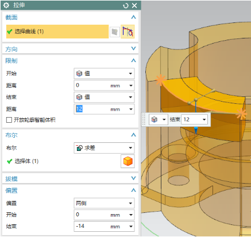Click the grip handle of the floating 结束 toolbar
The height and width of the screenshot is (237, 251).
click(x=144, y=119)
